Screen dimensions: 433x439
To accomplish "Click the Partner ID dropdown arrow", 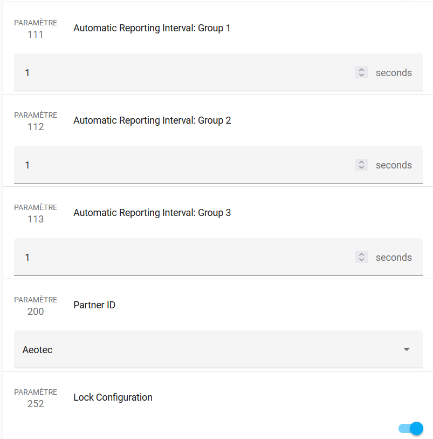I will [x=407, y=350].
